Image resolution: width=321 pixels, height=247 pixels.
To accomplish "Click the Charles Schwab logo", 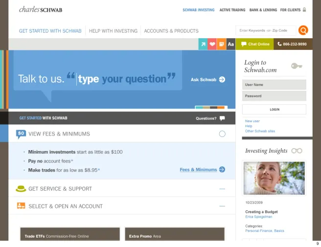I will coord(41,9).
